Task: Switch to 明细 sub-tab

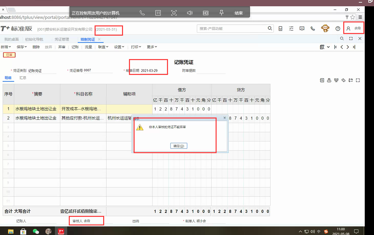Action: click(8, 78)
